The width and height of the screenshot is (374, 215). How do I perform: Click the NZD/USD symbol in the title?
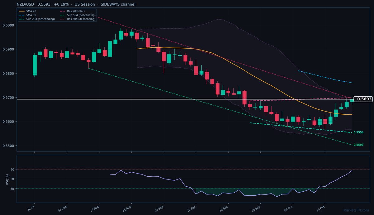tap(25, 4)
